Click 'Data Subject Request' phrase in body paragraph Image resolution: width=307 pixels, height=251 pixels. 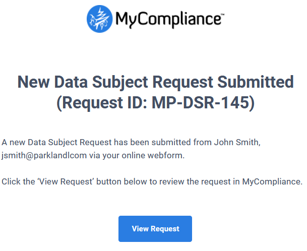click(70, 143)
